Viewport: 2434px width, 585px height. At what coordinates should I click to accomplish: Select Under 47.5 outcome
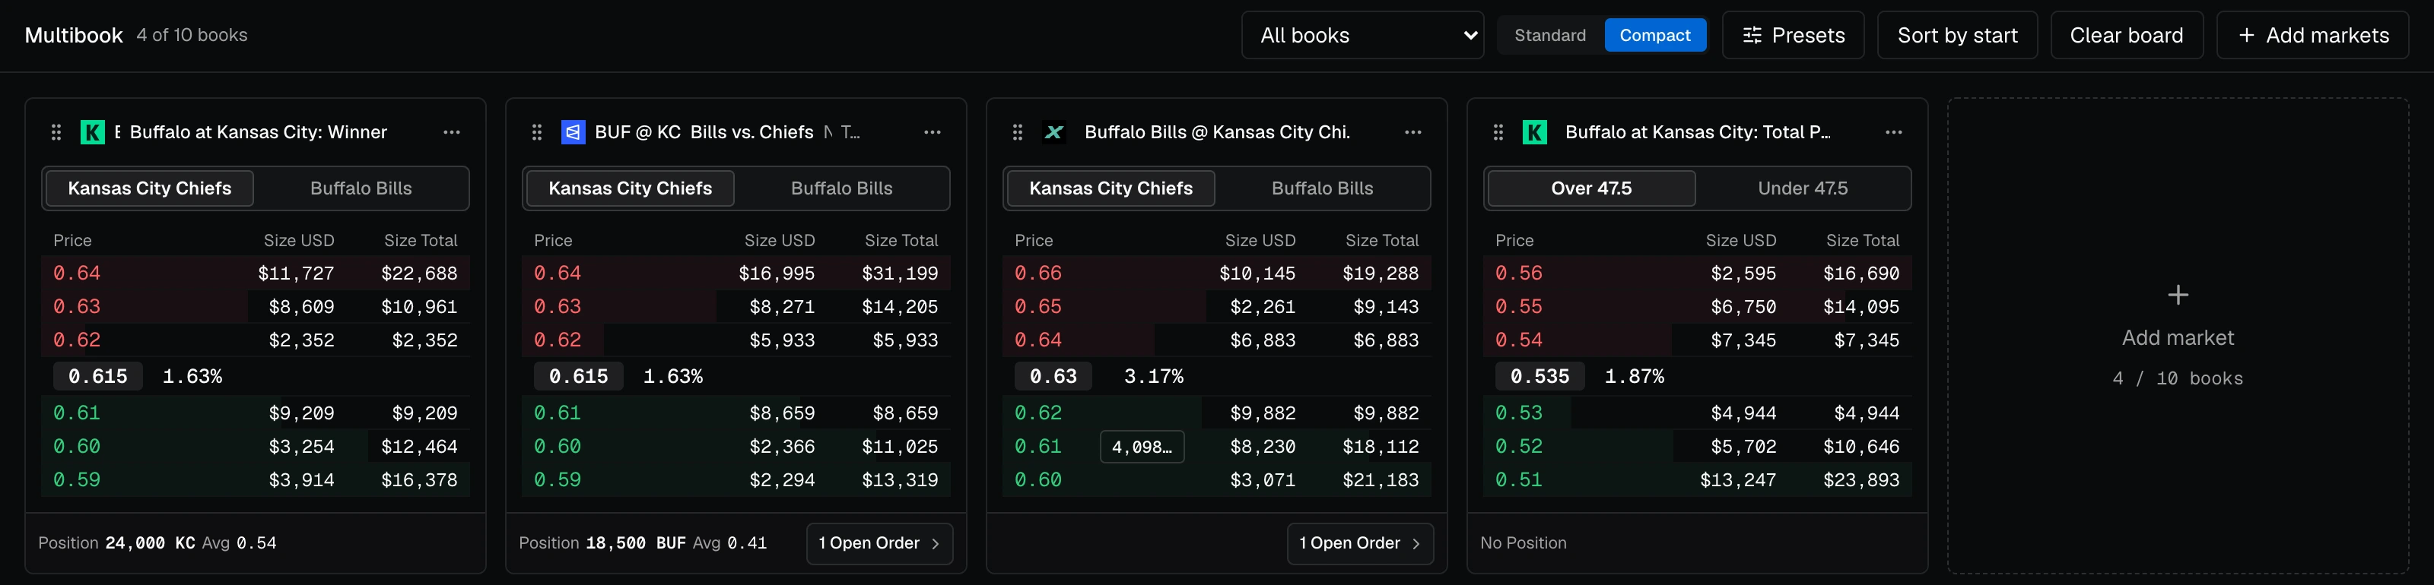[1803, 188]
